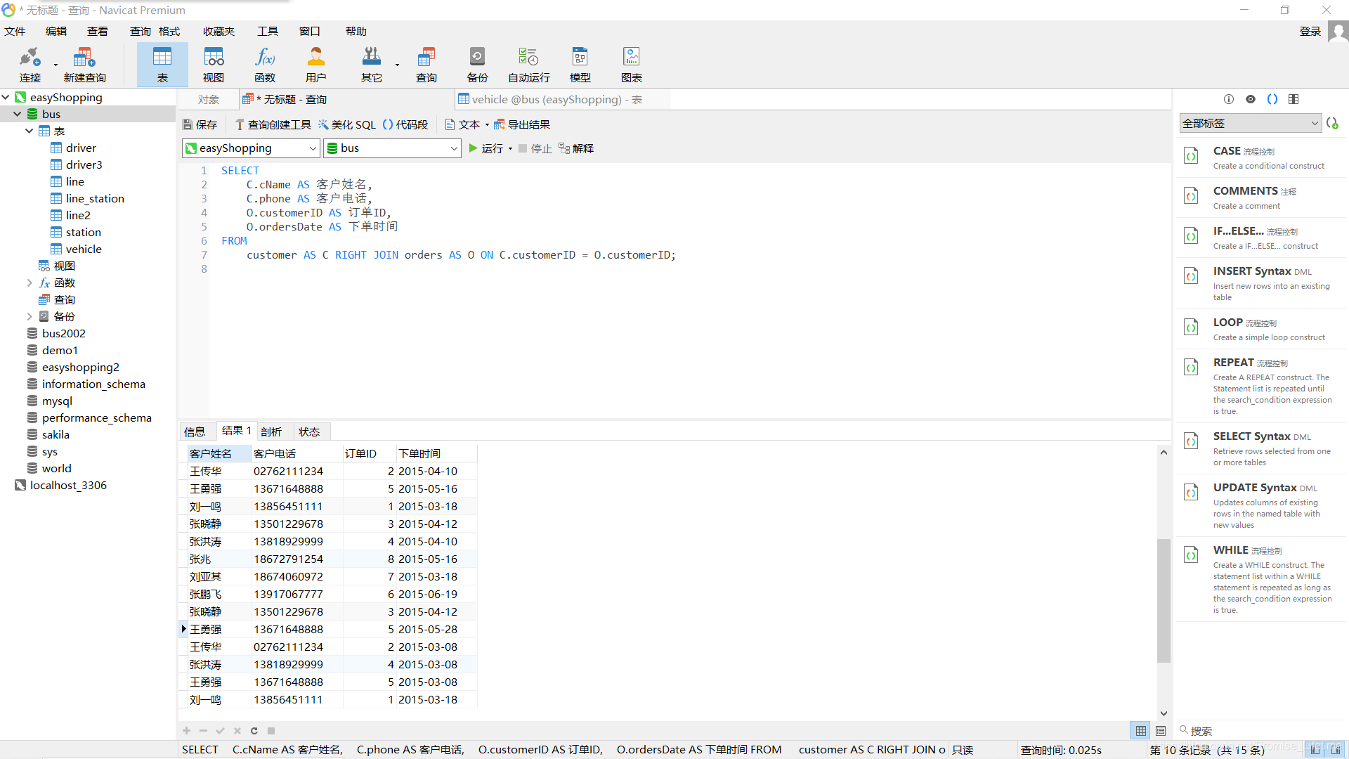The image size is (1349, 759).
Task: Click the 保存 save button
Action: click(200, 124)
